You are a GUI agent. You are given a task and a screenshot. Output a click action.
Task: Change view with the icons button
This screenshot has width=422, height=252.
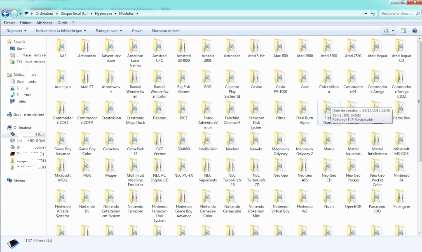point(386,30)
